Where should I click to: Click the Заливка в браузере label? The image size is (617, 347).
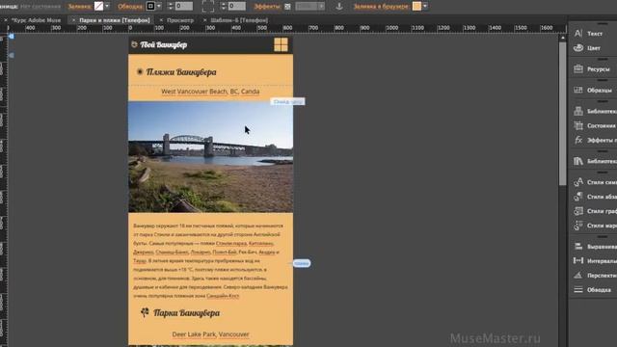pos(381,7)
